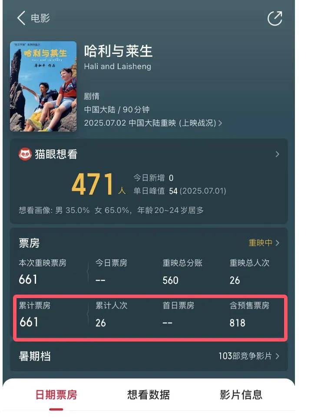Tap the 暑期档 season heading
Screen dimensions: 311x418
(35, 356)
